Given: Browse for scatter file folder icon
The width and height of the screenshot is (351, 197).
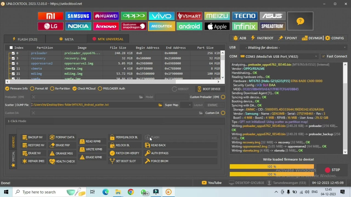Looking at the screenshot, I should (160, 105).
